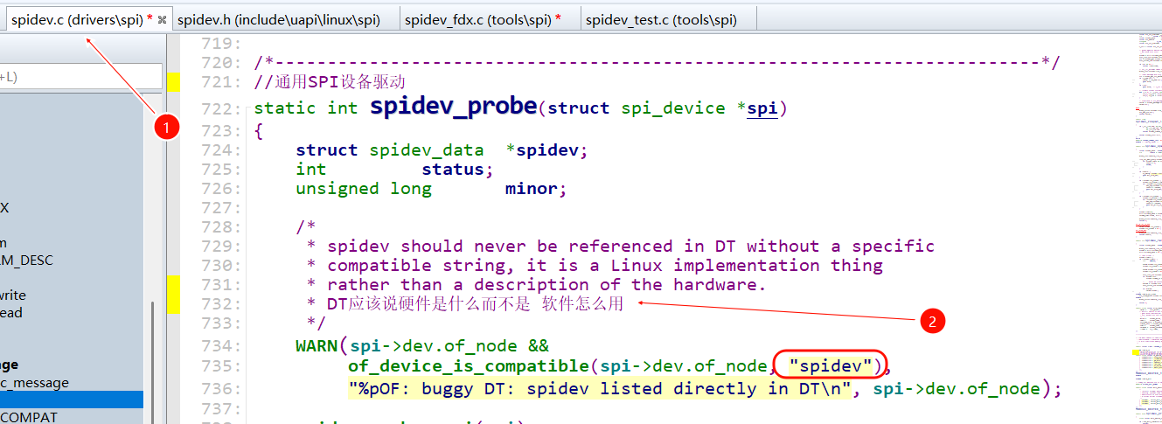Click the of_device_is_compatible function call

point(469,365)
